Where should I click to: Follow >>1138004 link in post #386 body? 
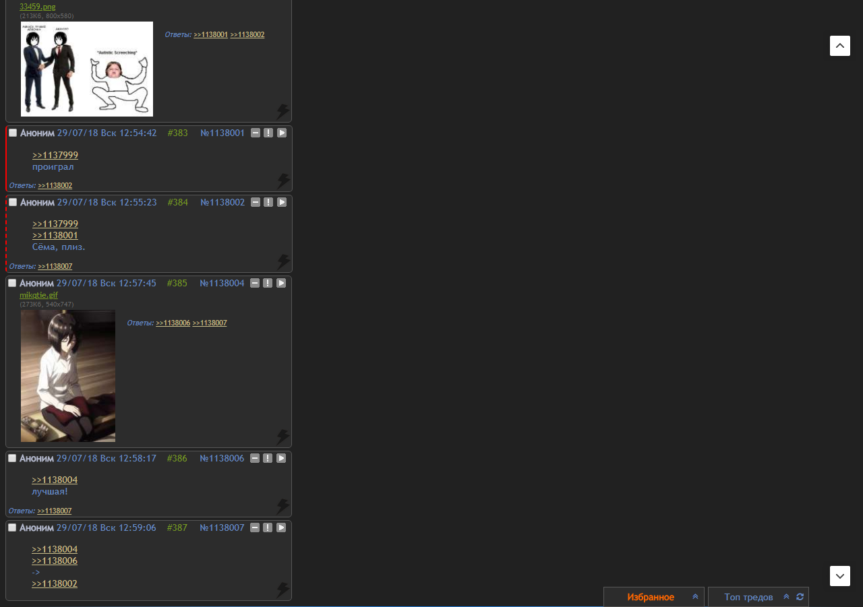pyautogui.click(x=55, y=480)
